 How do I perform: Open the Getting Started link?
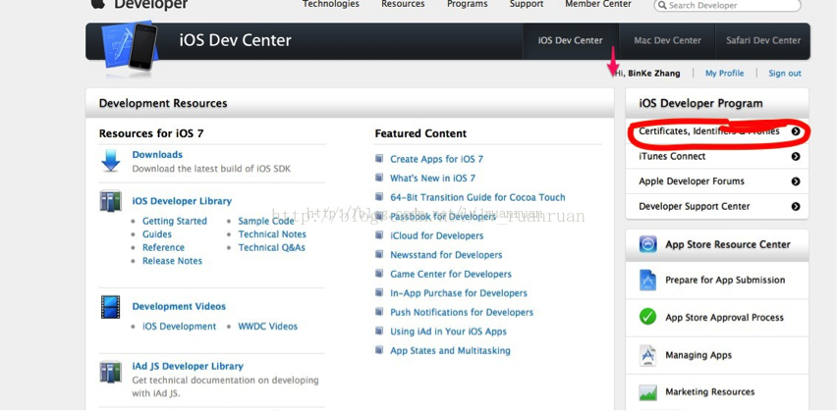(175, 221)
